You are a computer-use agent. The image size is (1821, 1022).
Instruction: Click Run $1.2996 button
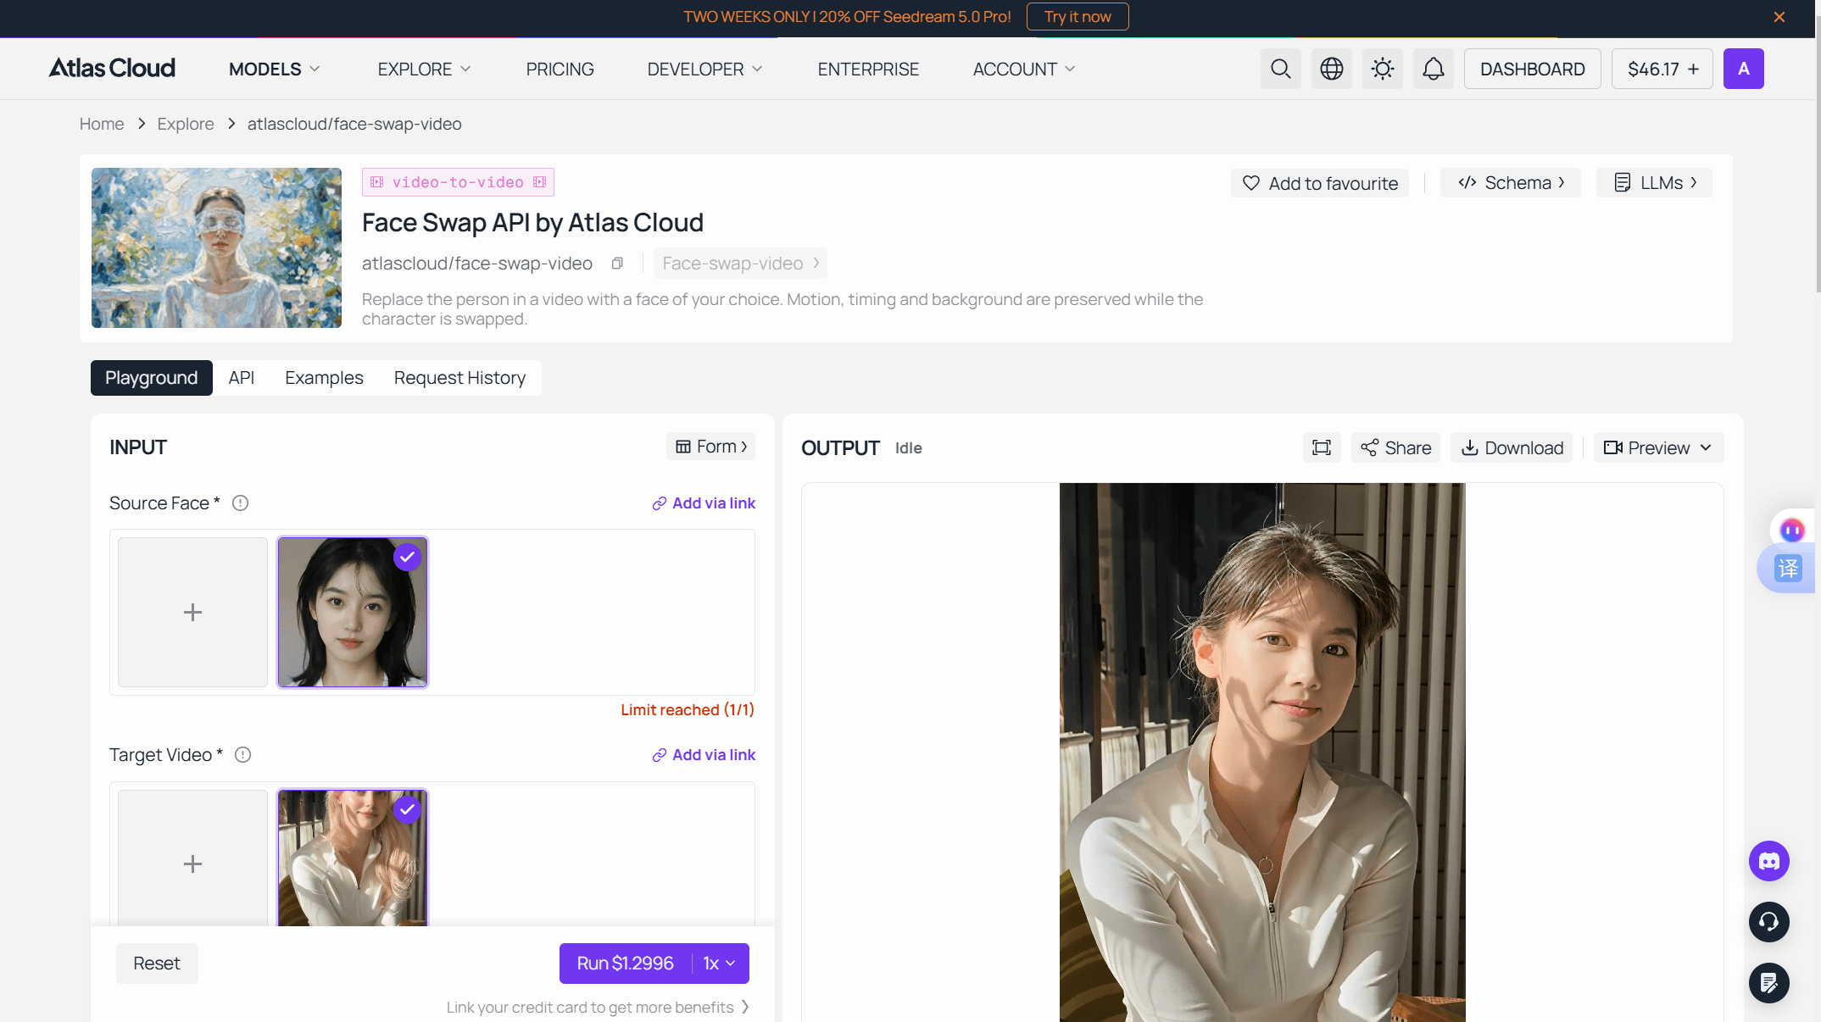[625, 964]
